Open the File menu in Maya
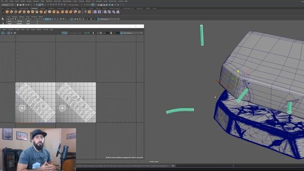The image size is (304, 171). pos(2,1)
